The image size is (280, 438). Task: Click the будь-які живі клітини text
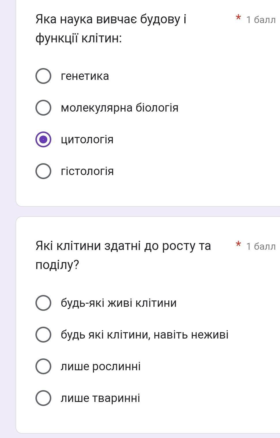(118, 303)
